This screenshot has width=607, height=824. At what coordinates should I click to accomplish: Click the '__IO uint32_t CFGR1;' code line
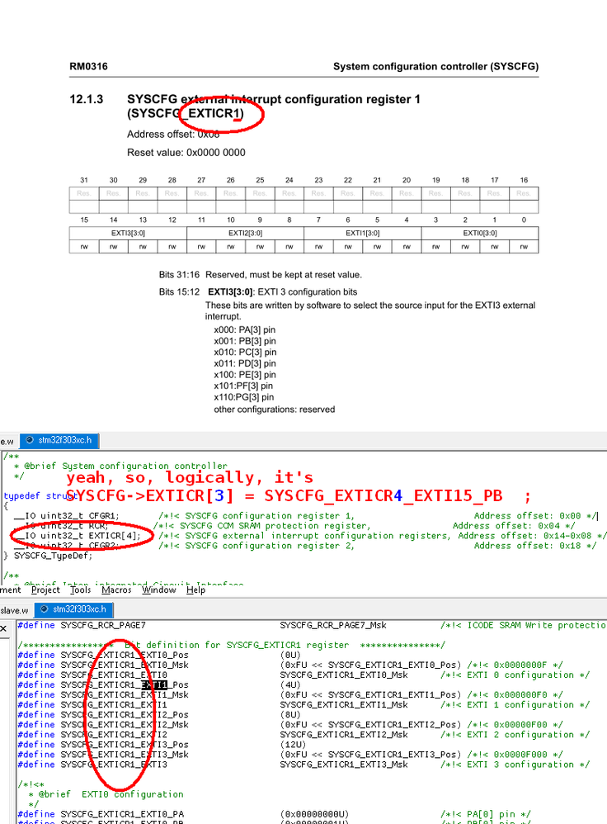[67, 515]
